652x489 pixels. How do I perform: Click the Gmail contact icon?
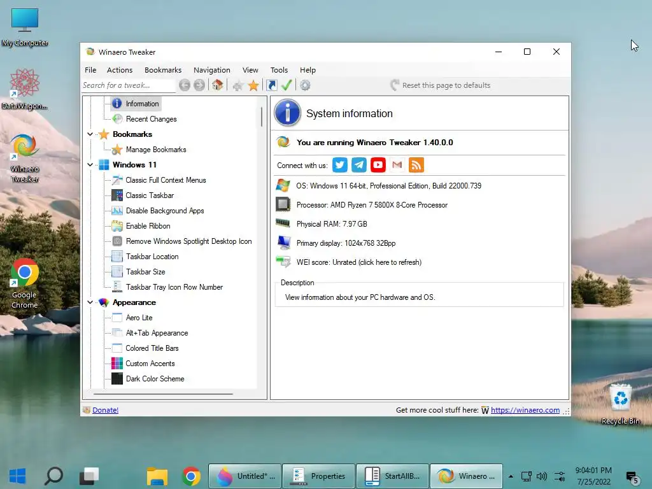coord(397,165)
